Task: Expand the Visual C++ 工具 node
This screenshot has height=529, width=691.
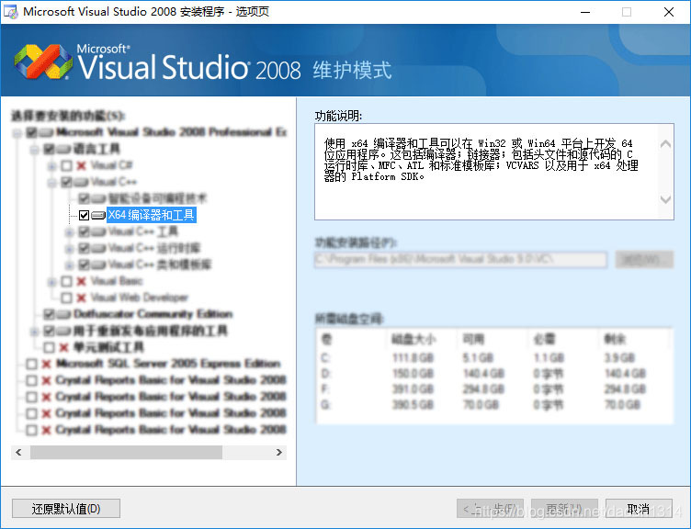Action: pyautogui.click(x=69, y=231)
